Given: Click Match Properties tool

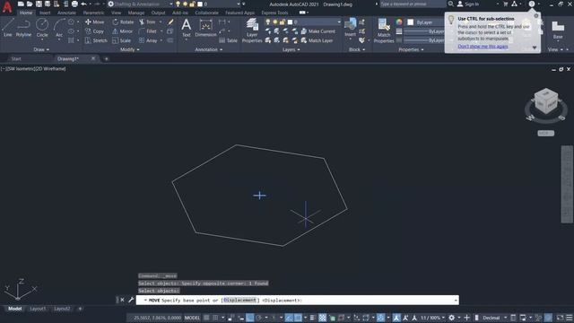Looking at the screenshot, I should (384, 31).
